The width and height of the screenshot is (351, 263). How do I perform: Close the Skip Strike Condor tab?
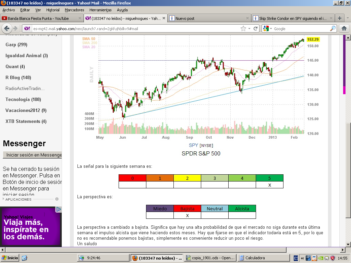tap(331, 18)
